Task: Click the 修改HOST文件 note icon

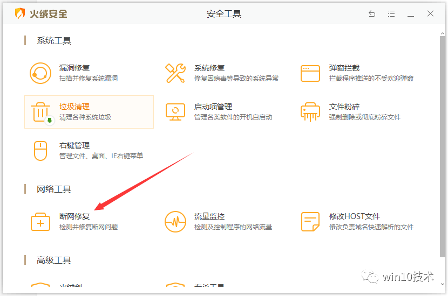Action: 310,222
